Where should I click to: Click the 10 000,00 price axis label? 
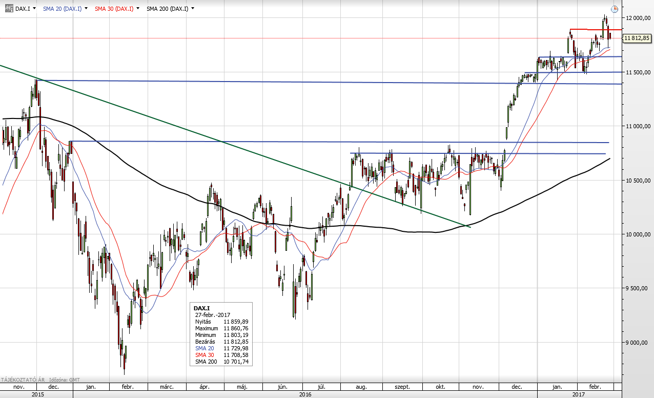point(638,234)
